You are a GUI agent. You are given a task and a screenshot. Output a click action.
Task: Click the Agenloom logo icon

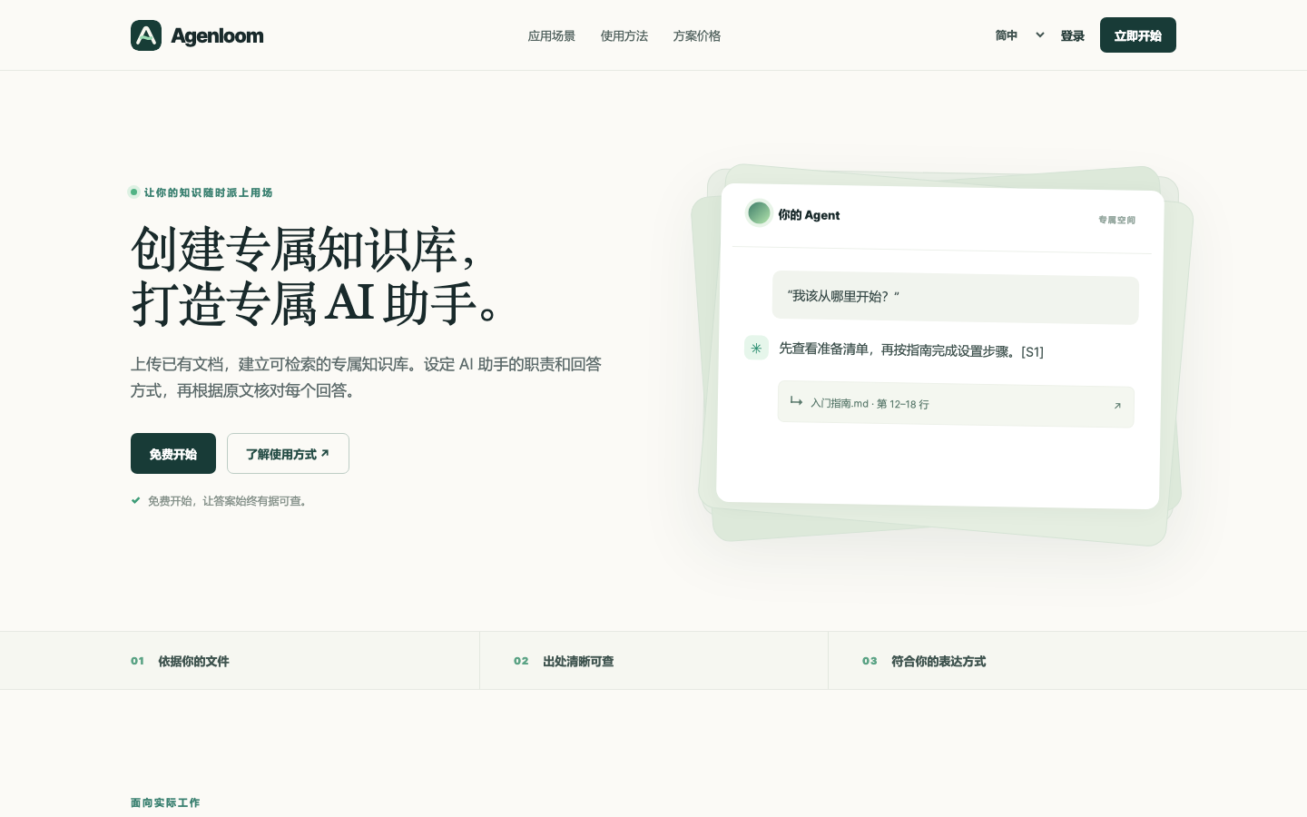[x=146, y=35]
